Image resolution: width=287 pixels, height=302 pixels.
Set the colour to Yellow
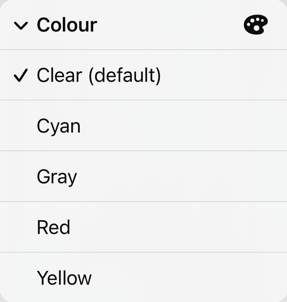[x=64, y=277]
